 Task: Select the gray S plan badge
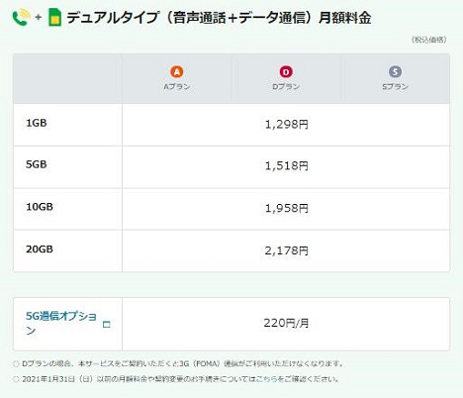[395, 71]
